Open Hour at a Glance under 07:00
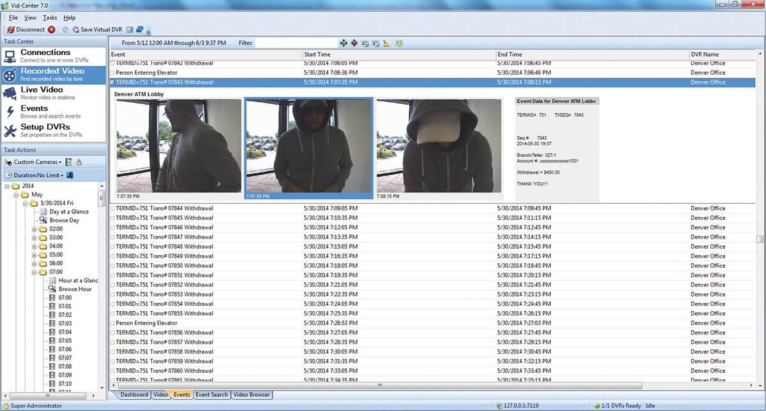This screenshot has width=766, height=411. [x=78, y=280]
